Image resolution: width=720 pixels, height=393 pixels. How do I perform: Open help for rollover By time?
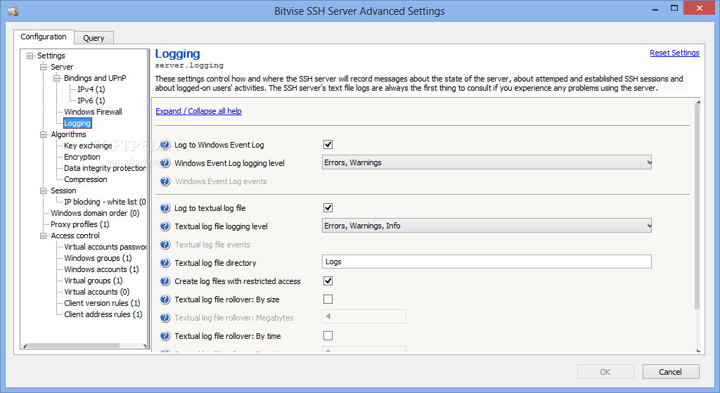[165, 336]
